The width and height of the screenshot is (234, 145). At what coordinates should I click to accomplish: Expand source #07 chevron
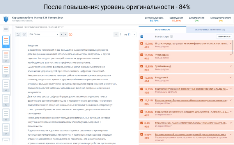[x=230, y=111]
